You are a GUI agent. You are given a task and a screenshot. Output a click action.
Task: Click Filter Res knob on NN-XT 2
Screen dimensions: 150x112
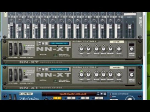88,74
